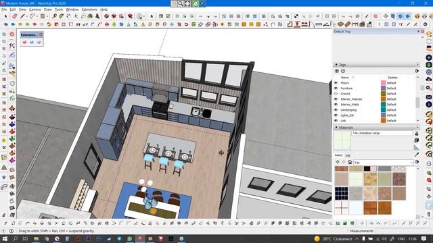The width and height of the screenshot is (433, 243).
Task: Click the envelope icon in right toolbar
Action: pyautogui.click(x=428, y=97)
